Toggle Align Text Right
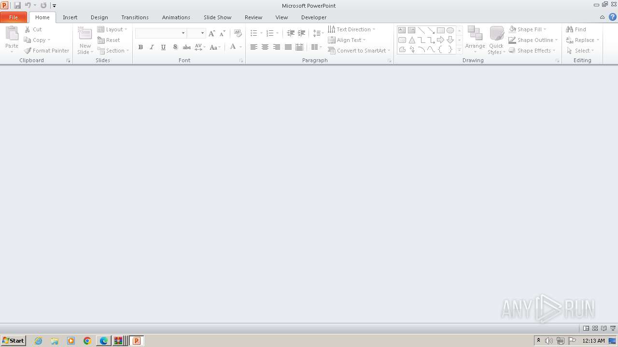The image size is (618, 347). (277, 47)
